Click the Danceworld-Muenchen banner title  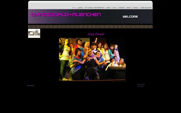[66, 15]
